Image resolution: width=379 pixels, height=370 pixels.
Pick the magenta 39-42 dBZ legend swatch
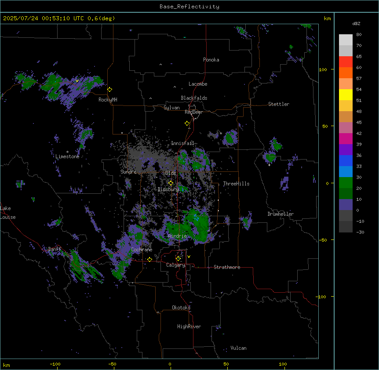346,138
